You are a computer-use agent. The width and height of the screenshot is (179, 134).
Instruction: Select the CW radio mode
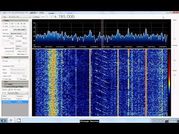pos(17,26)
